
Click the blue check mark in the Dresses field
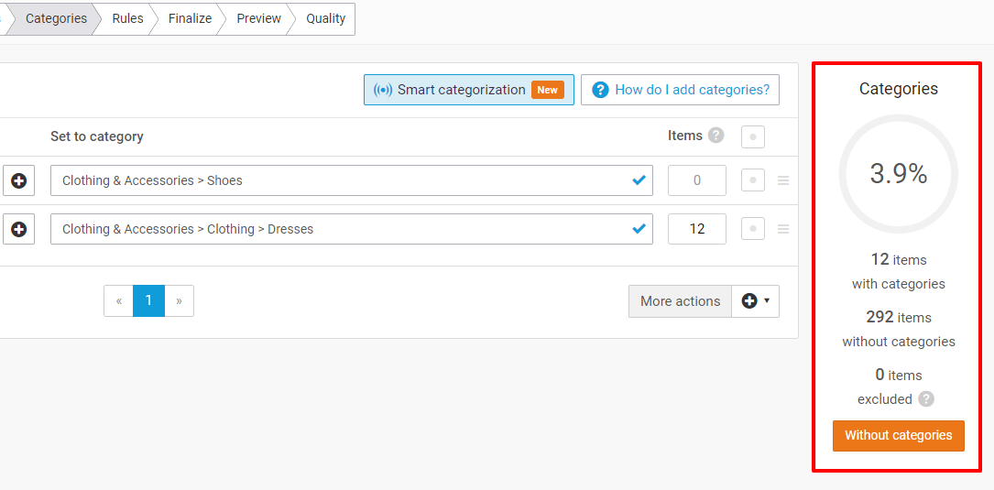639,229
